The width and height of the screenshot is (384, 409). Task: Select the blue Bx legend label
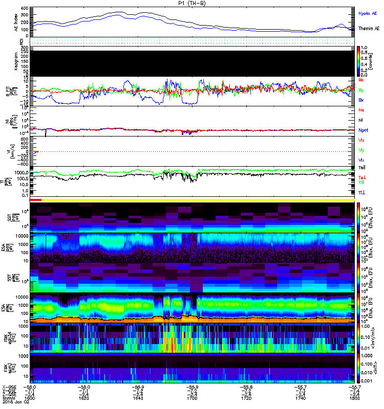pyautogui.click(x=361, y=100)
